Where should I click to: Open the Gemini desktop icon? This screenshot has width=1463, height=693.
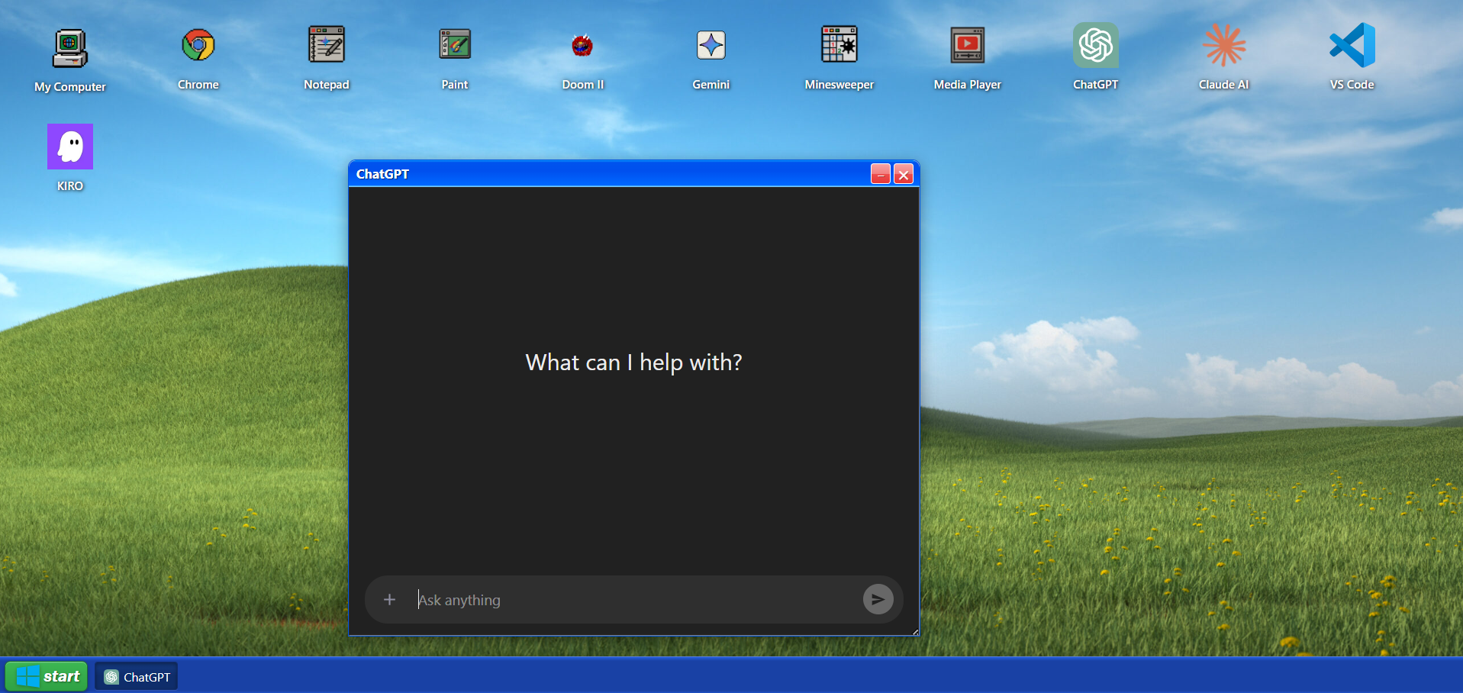(x=711, y=45)
